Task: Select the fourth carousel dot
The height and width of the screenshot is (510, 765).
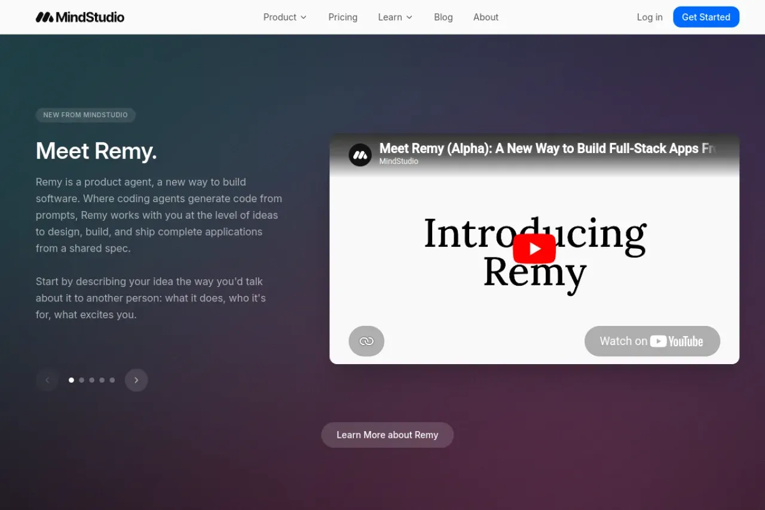Action: click(102, 380)
